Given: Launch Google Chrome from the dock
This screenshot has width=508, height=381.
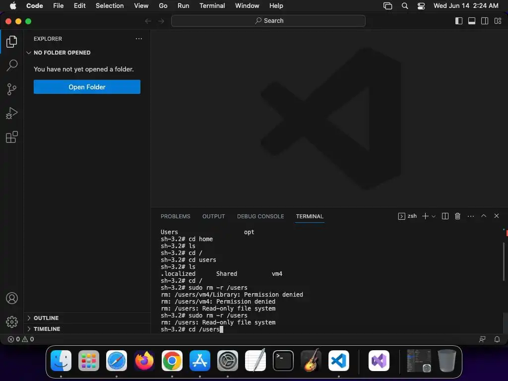Looking at the screenshot, I should pyautogui.click(x=172, y=361).
